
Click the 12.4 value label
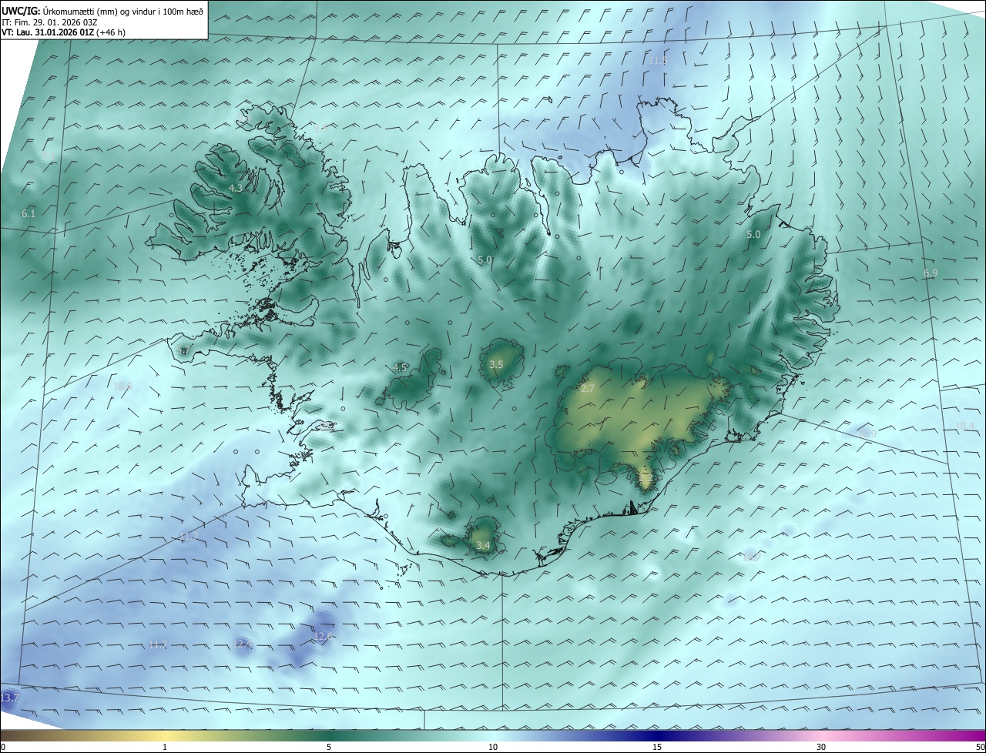click(x=243, y=644)
